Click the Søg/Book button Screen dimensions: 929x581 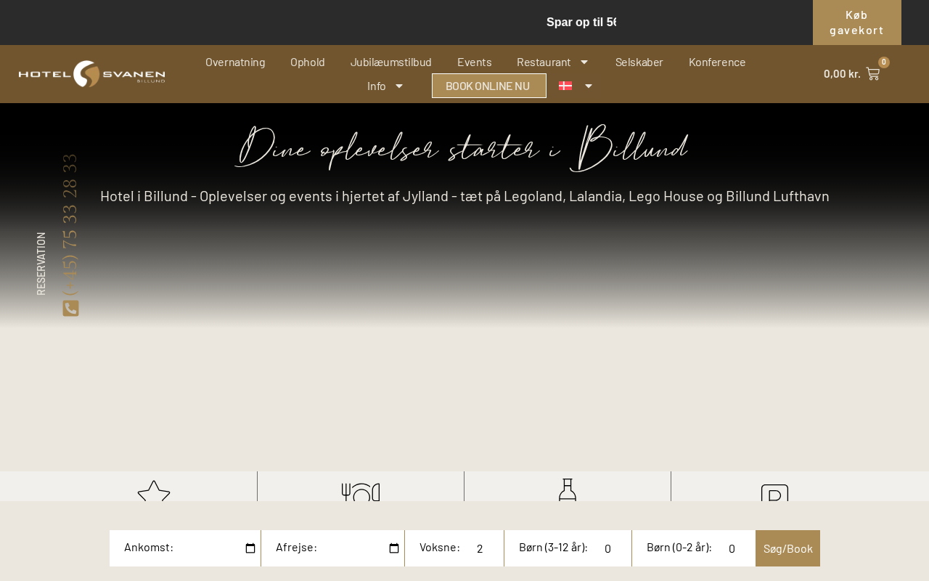point(787,548)
